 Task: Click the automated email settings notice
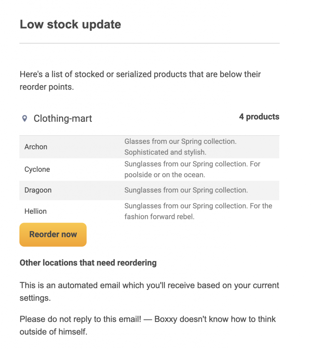click(149, 292)
